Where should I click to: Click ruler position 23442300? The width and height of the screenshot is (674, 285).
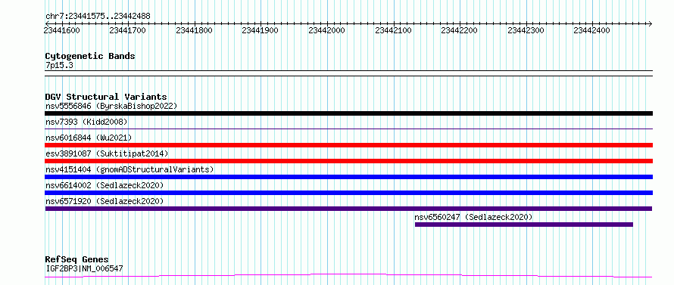click(526, 30)
